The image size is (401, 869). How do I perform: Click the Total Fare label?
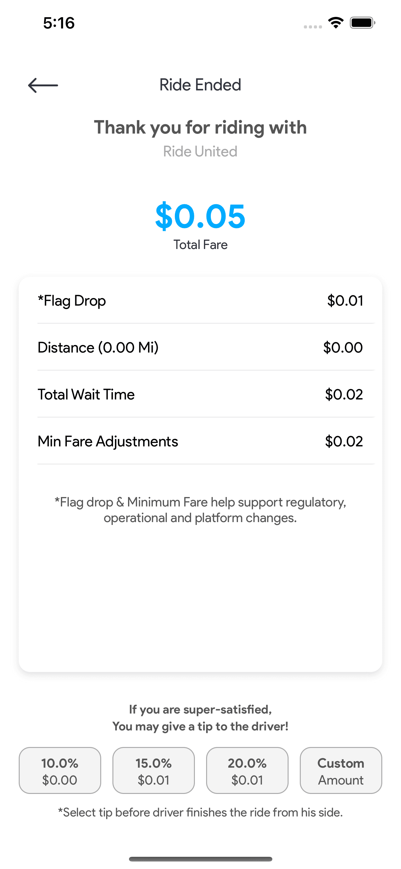pos(200,245)
